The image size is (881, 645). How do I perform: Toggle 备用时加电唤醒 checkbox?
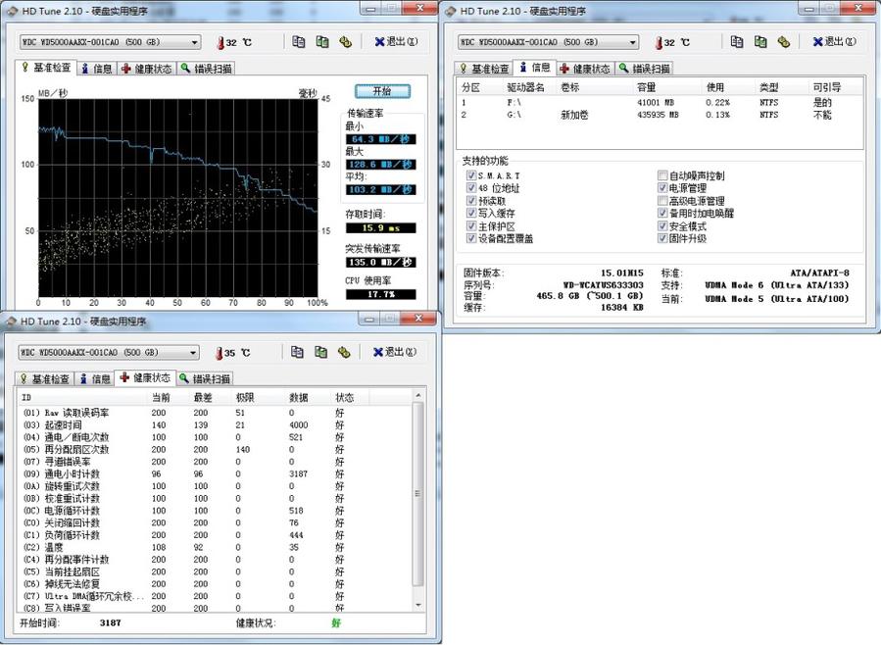coord(662,213)
